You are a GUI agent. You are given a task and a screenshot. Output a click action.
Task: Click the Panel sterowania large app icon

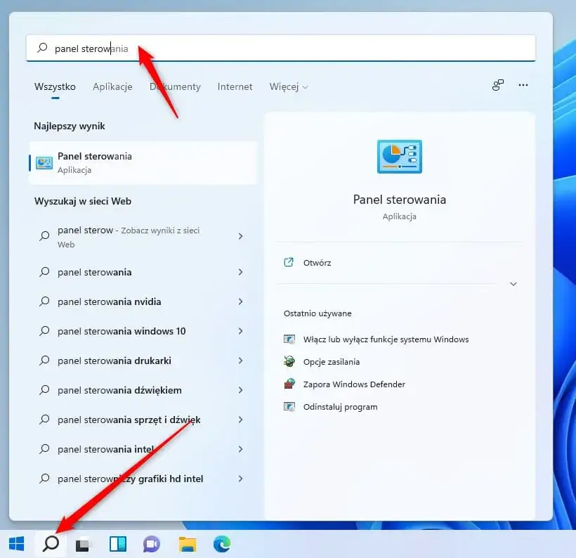[399, 156]
